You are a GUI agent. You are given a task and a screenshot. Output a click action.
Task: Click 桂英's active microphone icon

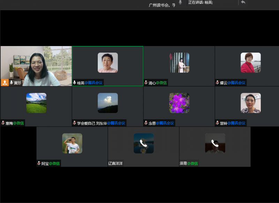(x=75, y=83)
